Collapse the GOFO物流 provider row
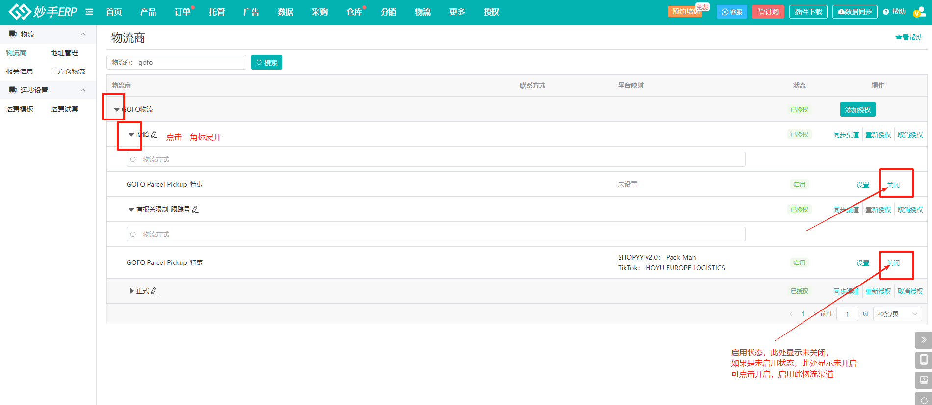The height and width of the screenshot is (405, 932). (x=116, y=110)
